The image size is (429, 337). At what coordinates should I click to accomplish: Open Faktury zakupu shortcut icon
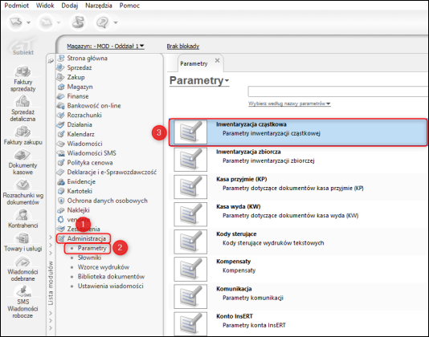(23, 132)
